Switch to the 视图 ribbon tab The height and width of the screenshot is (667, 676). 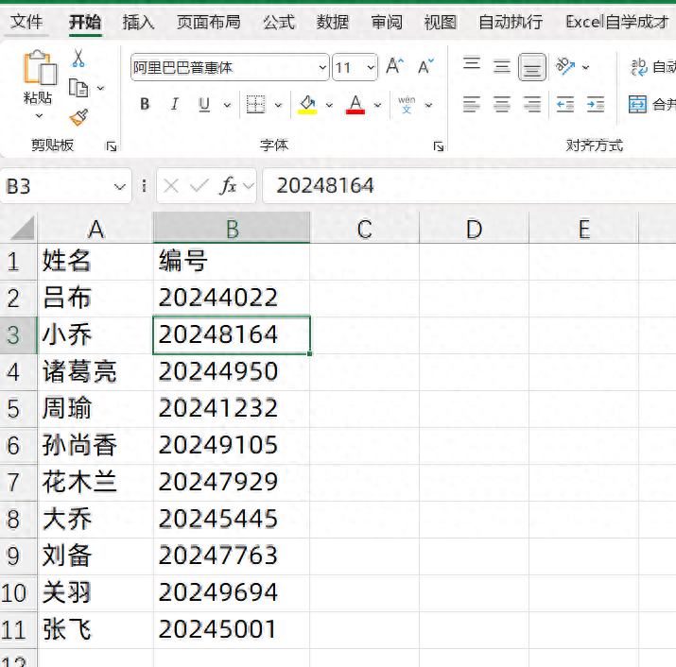click(x=441, y=22)
